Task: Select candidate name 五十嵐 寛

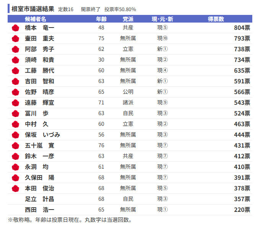Action: pyautogui.click(x=39, y=145)
